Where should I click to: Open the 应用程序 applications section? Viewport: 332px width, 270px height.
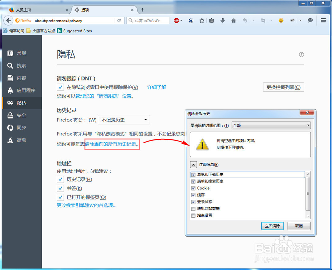(x=22, y=90)
